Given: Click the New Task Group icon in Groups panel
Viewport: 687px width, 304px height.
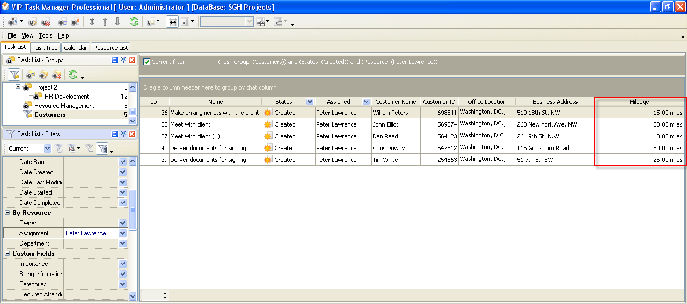Looking at the screenshot, I should pos(31,75).
